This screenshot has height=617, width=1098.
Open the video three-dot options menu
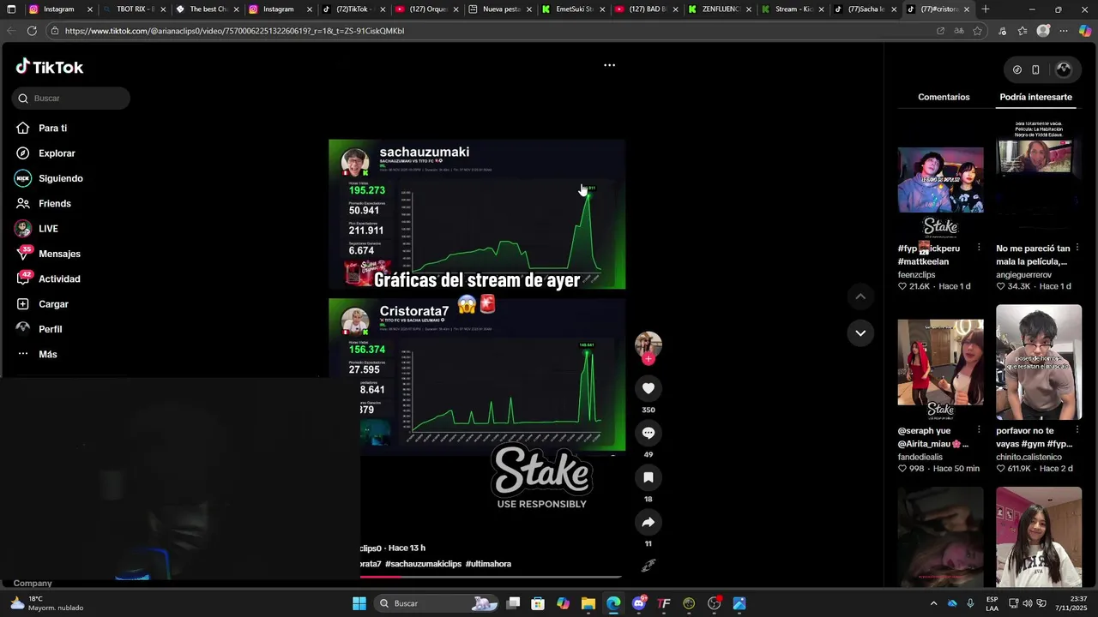tap(609, 65)
